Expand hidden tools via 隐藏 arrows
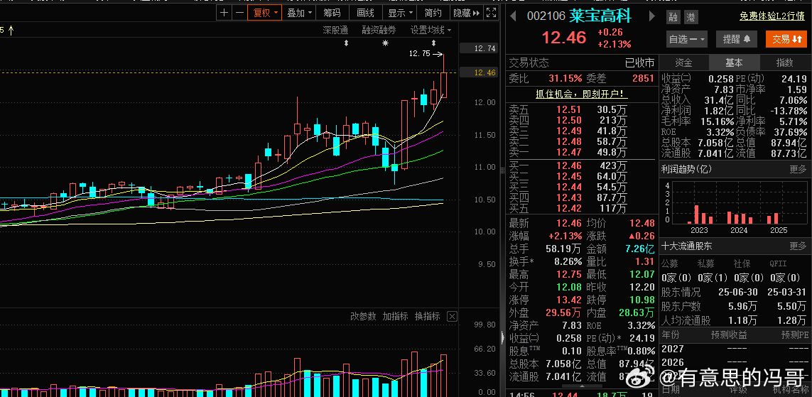The width and height of the screenshot is (812, 397). (x=467, y=13)
